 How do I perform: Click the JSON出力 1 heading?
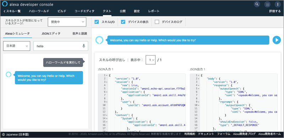pyautogui.click(x=198, y=69)
